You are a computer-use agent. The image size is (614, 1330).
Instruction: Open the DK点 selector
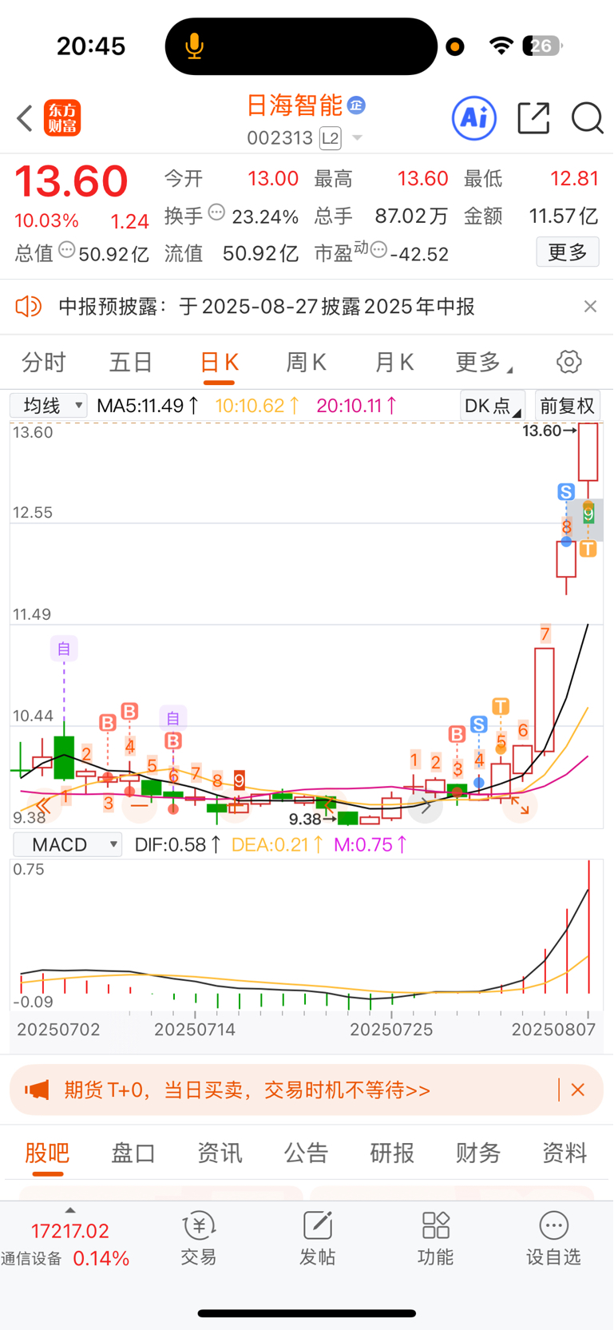(493, 406)
